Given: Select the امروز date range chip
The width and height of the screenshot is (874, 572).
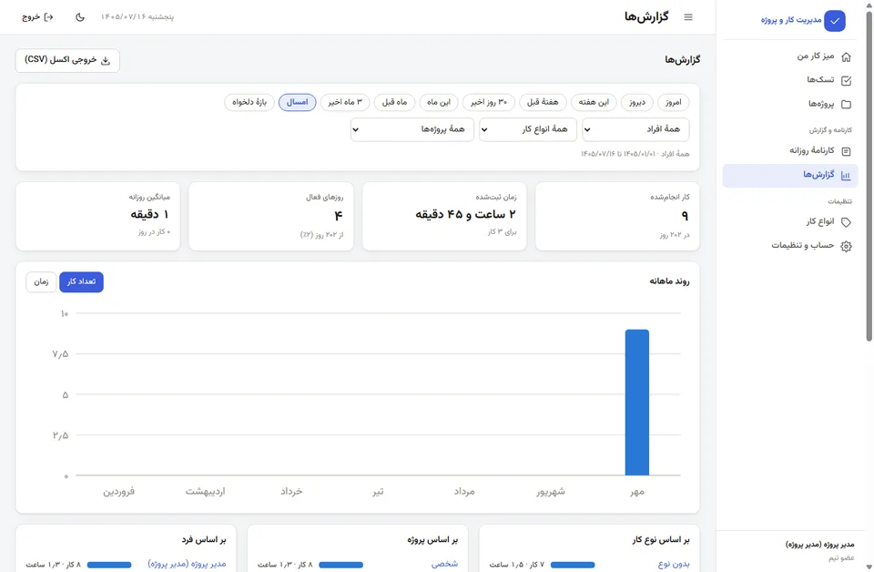Looking at the screenshot, I should [x=674, y=103].
